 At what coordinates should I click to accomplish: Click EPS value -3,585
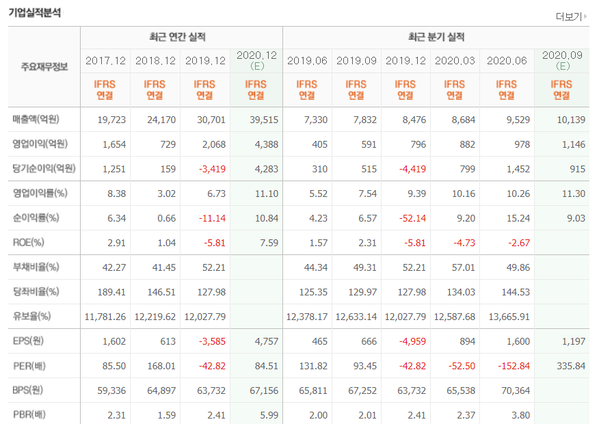coord(212,341)
